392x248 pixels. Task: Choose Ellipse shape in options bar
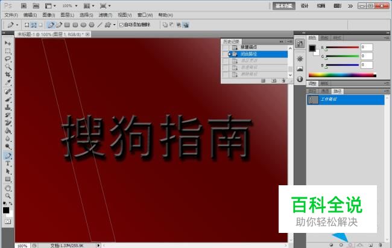[83, 25]
